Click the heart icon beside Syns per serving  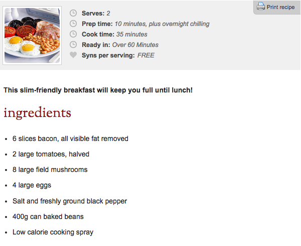pos(73,55)
